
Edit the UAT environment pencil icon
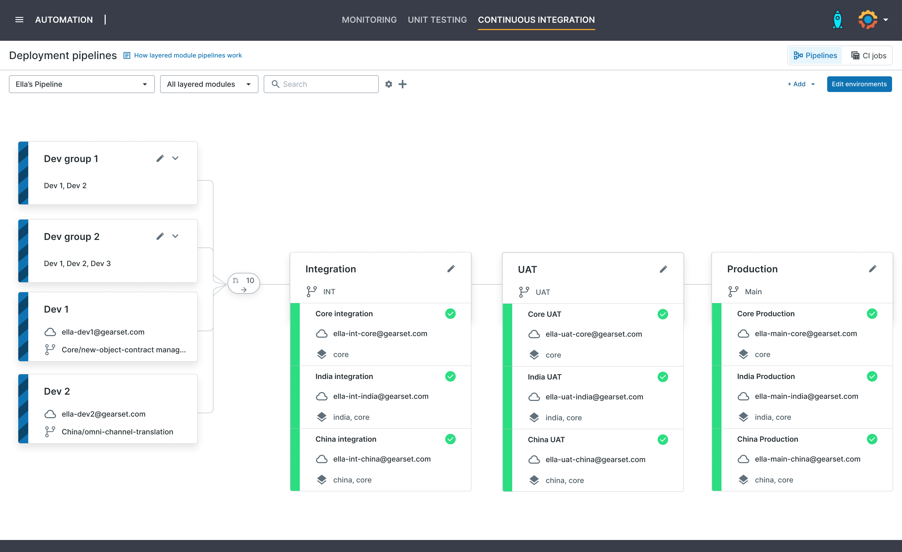pyautogui.click(x=663, y=269)
